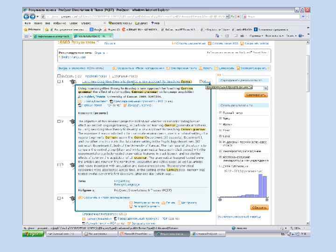Click the Save to My Research folder icon in popup
336x252 pixels.
[x=80, y=197]
